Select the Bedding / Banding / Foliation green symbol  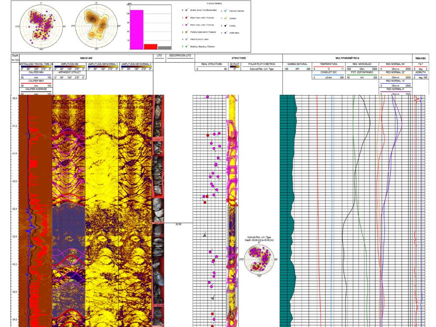tap(187, 47)
